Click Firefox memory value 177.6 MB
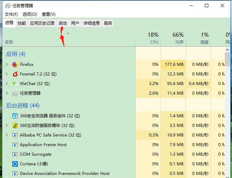232x178 pixels. 174,64
